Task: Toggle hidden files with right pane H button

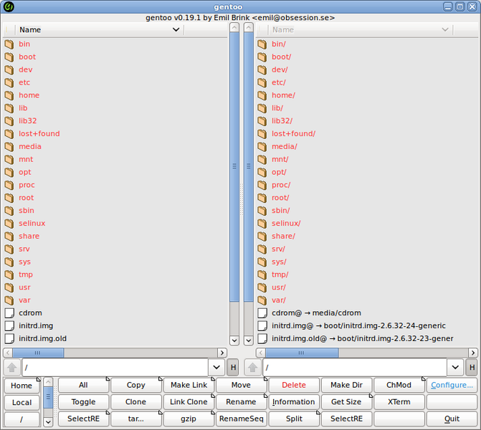Action: pyautogui.click(x=472, y=367)
